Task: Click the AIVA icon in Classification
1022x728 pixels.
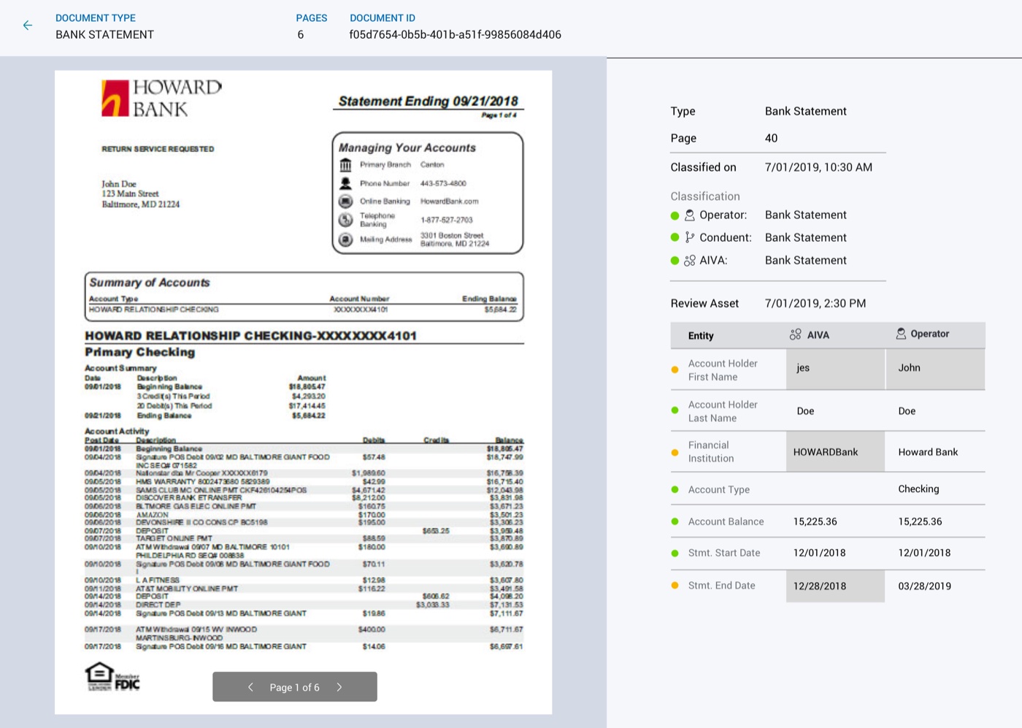Action: (x=690, y=260)
